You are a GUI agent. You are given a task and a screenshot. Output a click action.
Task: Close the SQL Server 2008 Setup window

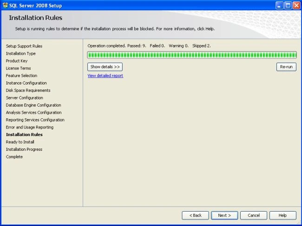pos(296,6)
